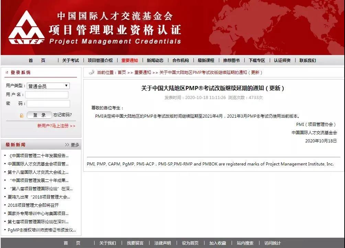Click the CITEF logo in the banner

26,28
